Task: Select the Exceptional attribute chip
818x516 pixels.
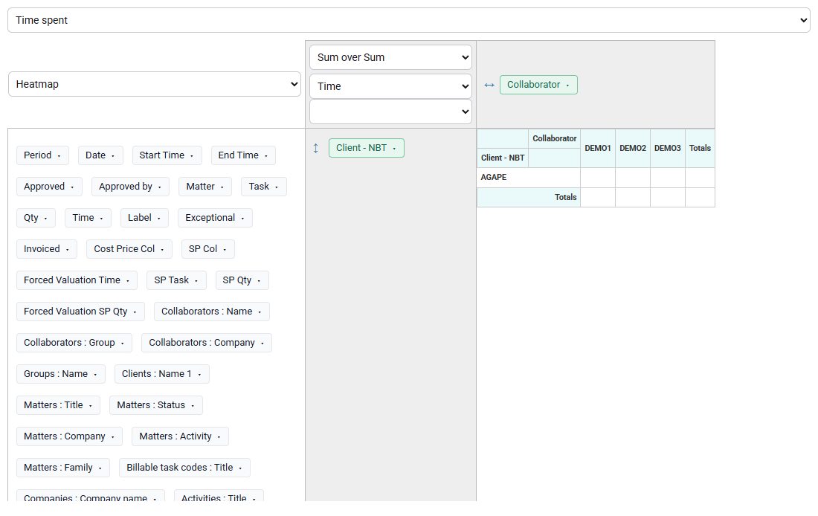Action: pos(215,218)
